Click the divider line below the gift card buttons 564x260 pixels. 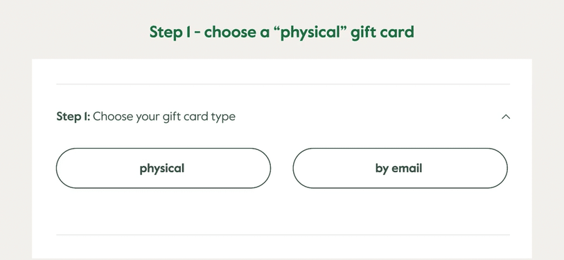pos(283,235)
